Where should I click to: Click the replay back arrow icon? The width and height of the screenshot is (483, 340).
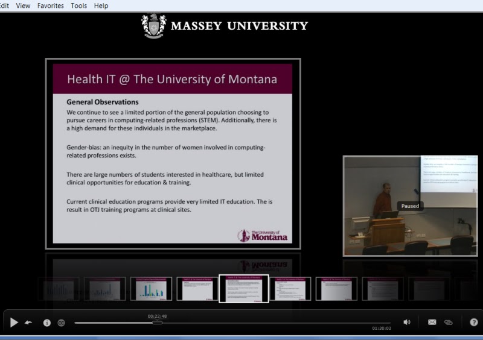[28, 323]
